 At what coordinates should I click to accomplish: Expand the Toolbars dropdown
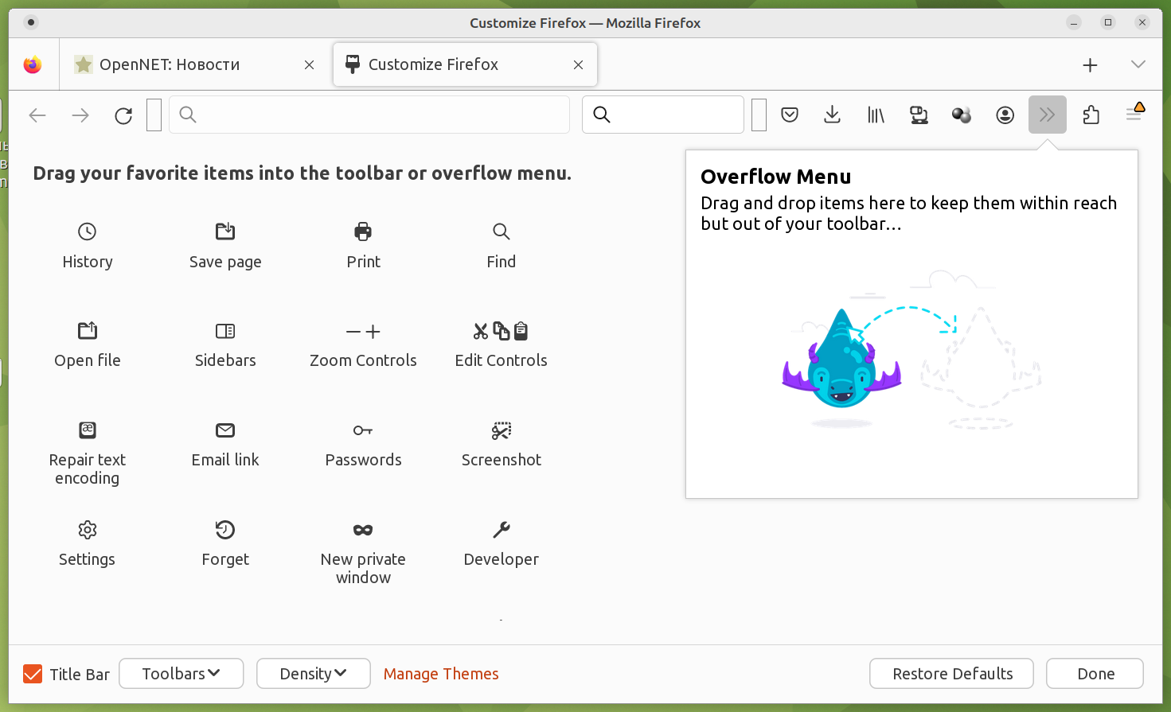182,674
